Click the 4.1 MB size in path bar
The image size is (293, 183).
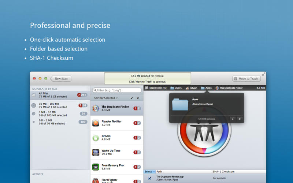point(260,88)
